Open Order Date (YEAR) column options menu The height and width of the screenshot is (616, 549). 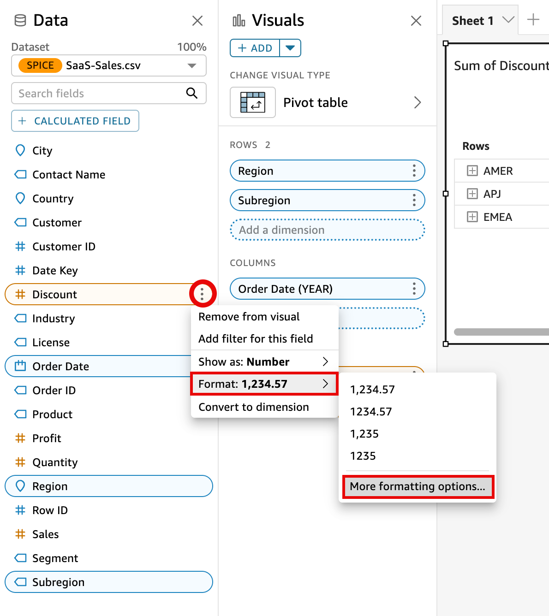click(x=414, y=289)
